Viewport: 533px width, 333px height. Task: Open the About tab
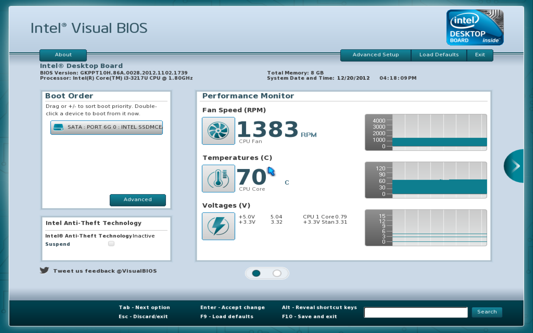click(x=63, y=55)
